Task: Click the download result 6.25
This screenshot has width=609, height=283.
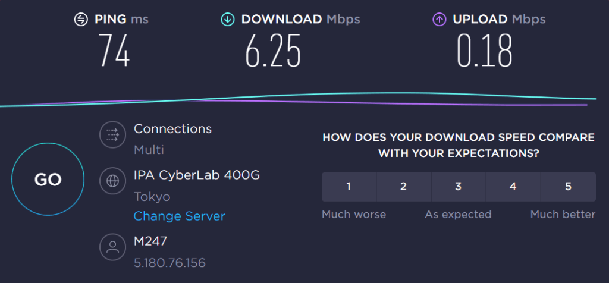Action: tap(273, 51)
